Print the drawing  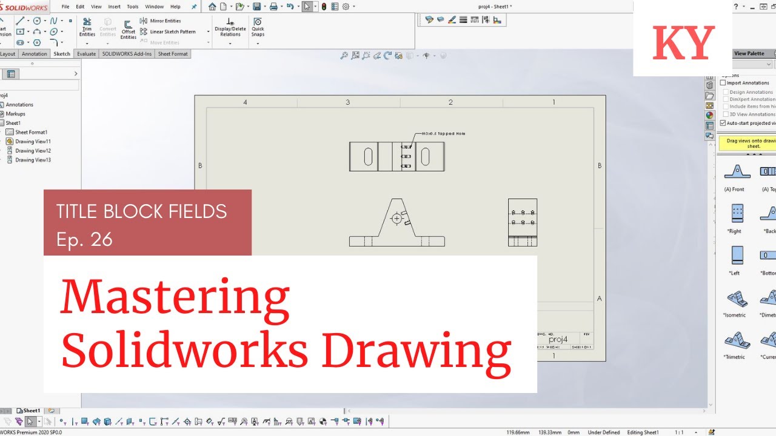[x=273, y=7]
